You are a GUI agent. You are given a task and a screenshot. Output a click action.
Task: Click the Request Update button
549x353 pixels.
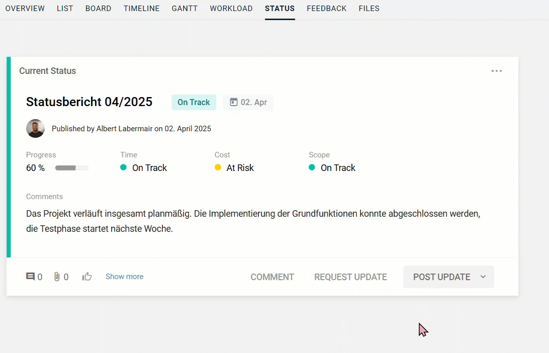350,277
